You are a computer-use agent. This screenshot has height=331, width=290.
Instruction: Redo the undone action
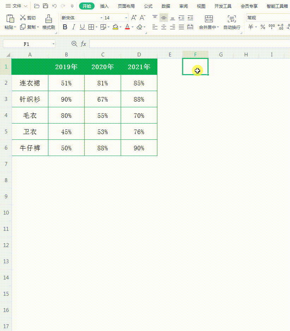(x=63, y=6)
